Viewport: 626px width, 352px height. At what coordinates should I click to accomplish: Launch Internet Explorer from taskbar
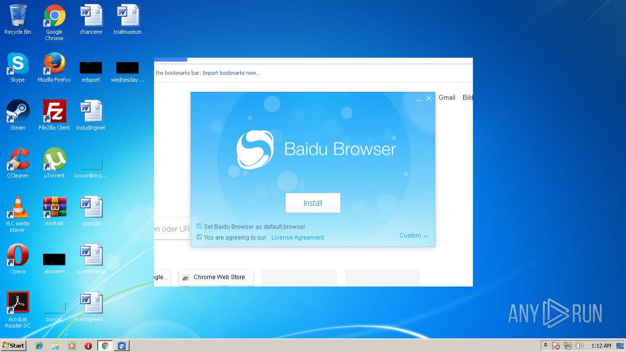point(39,346)
